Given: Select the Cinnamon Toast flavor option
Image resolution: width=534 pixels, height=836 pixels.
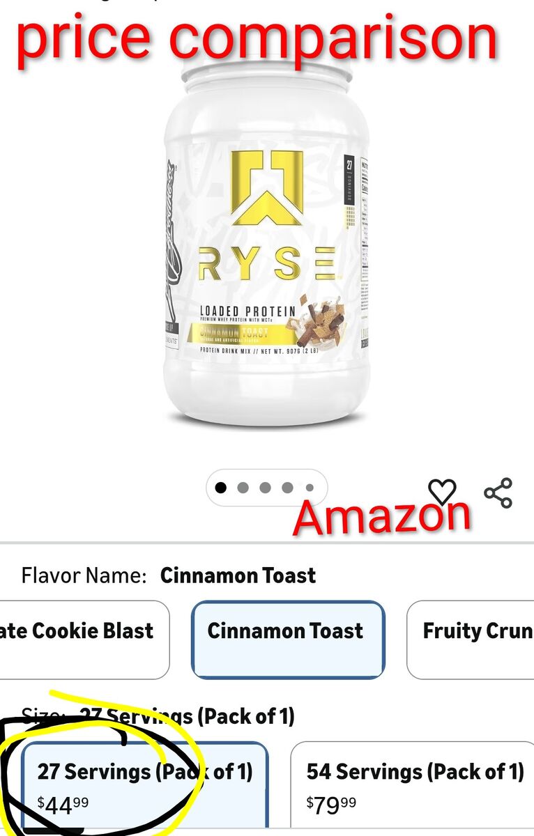Looking at the screenshot, I should (x=288, y=640).
